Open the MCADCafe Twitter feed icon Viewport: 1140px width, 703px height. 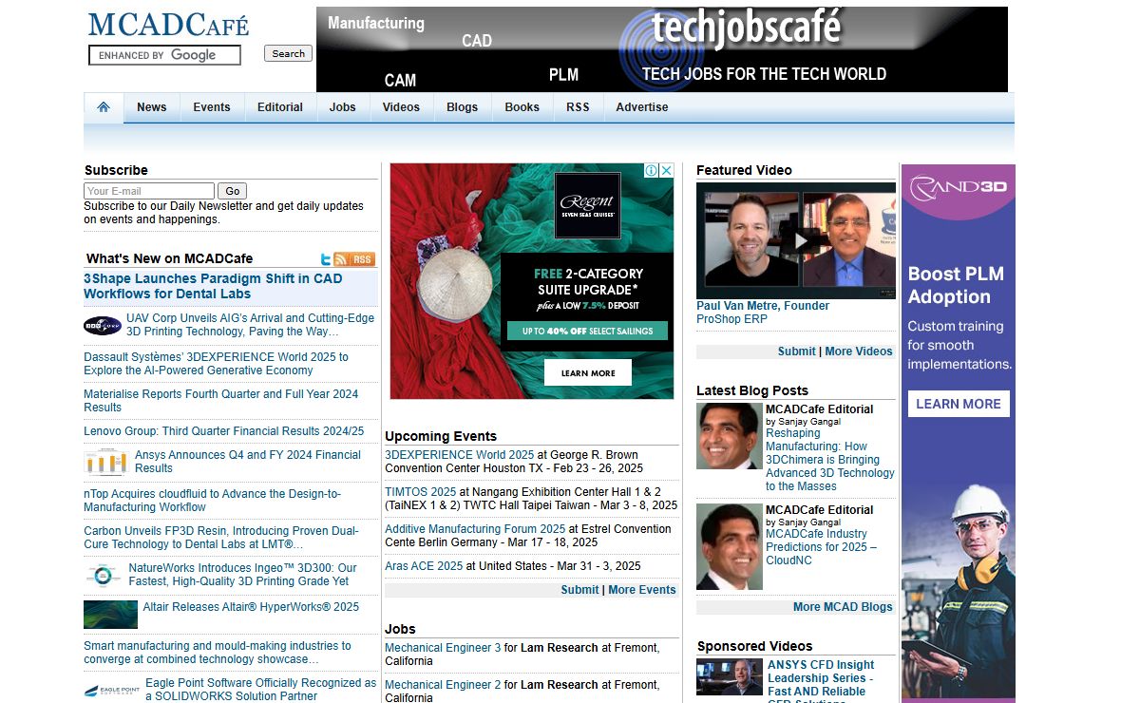pos(326,259)
